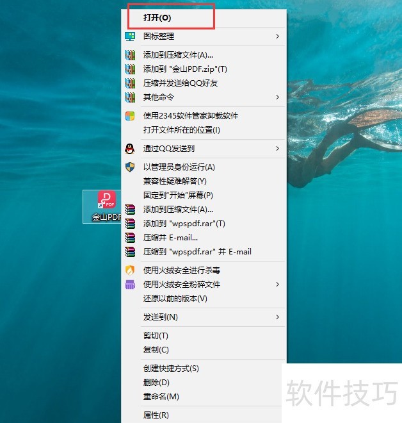
Task: Choose 压缩到 "wpspdf.rar" 并 E-mail
Action: pos(197,252)
